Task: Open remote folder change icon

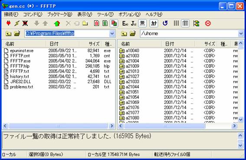Action: pos(133,33)
